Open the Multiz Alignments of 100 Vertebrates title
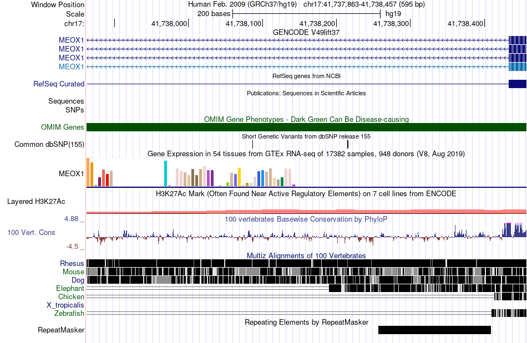The width and height of the screenshot is (527, 343). (x=306, y=255)
